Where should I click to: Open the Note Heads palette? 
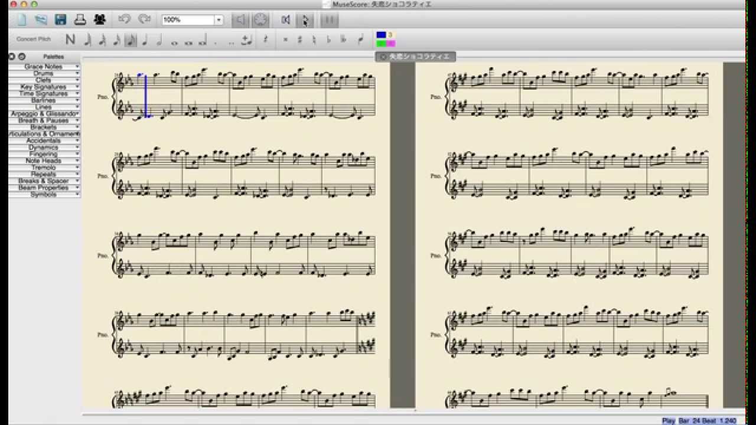click(44, 161)
